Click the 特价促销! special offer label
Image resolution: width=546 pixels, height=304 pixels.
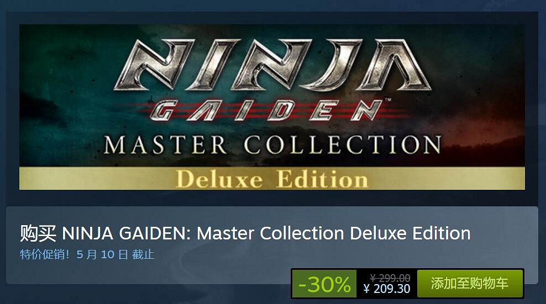coord(45,254)
